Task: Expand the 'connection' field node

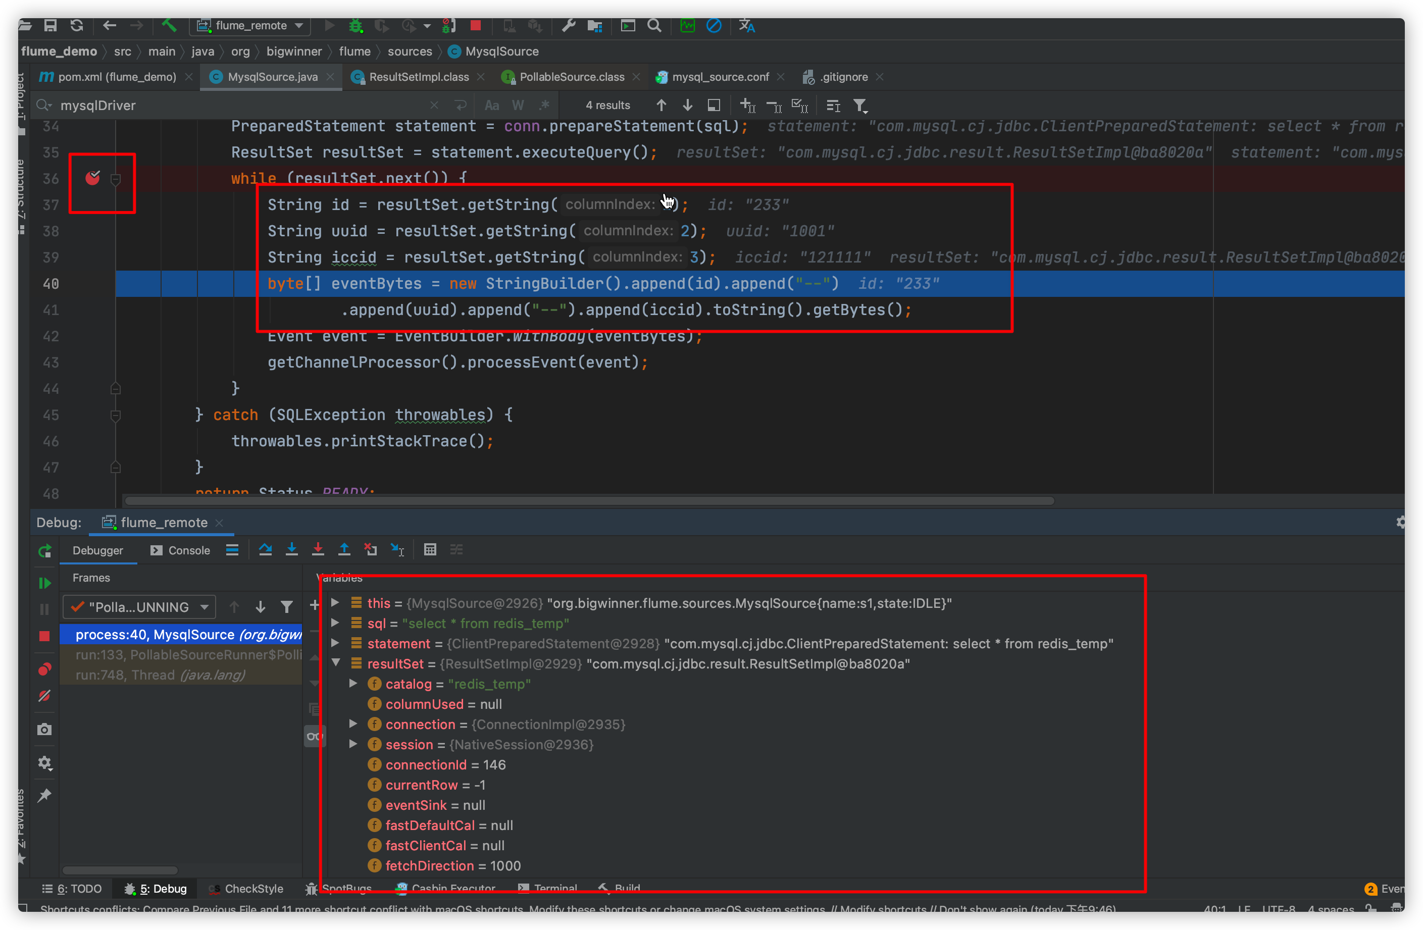Action: tap(353, 724)
